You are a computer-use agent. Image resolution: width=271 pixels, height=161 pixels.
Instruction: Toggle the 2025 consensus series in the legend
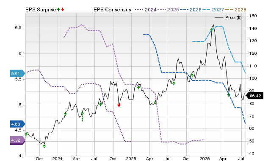coord(168,10)
